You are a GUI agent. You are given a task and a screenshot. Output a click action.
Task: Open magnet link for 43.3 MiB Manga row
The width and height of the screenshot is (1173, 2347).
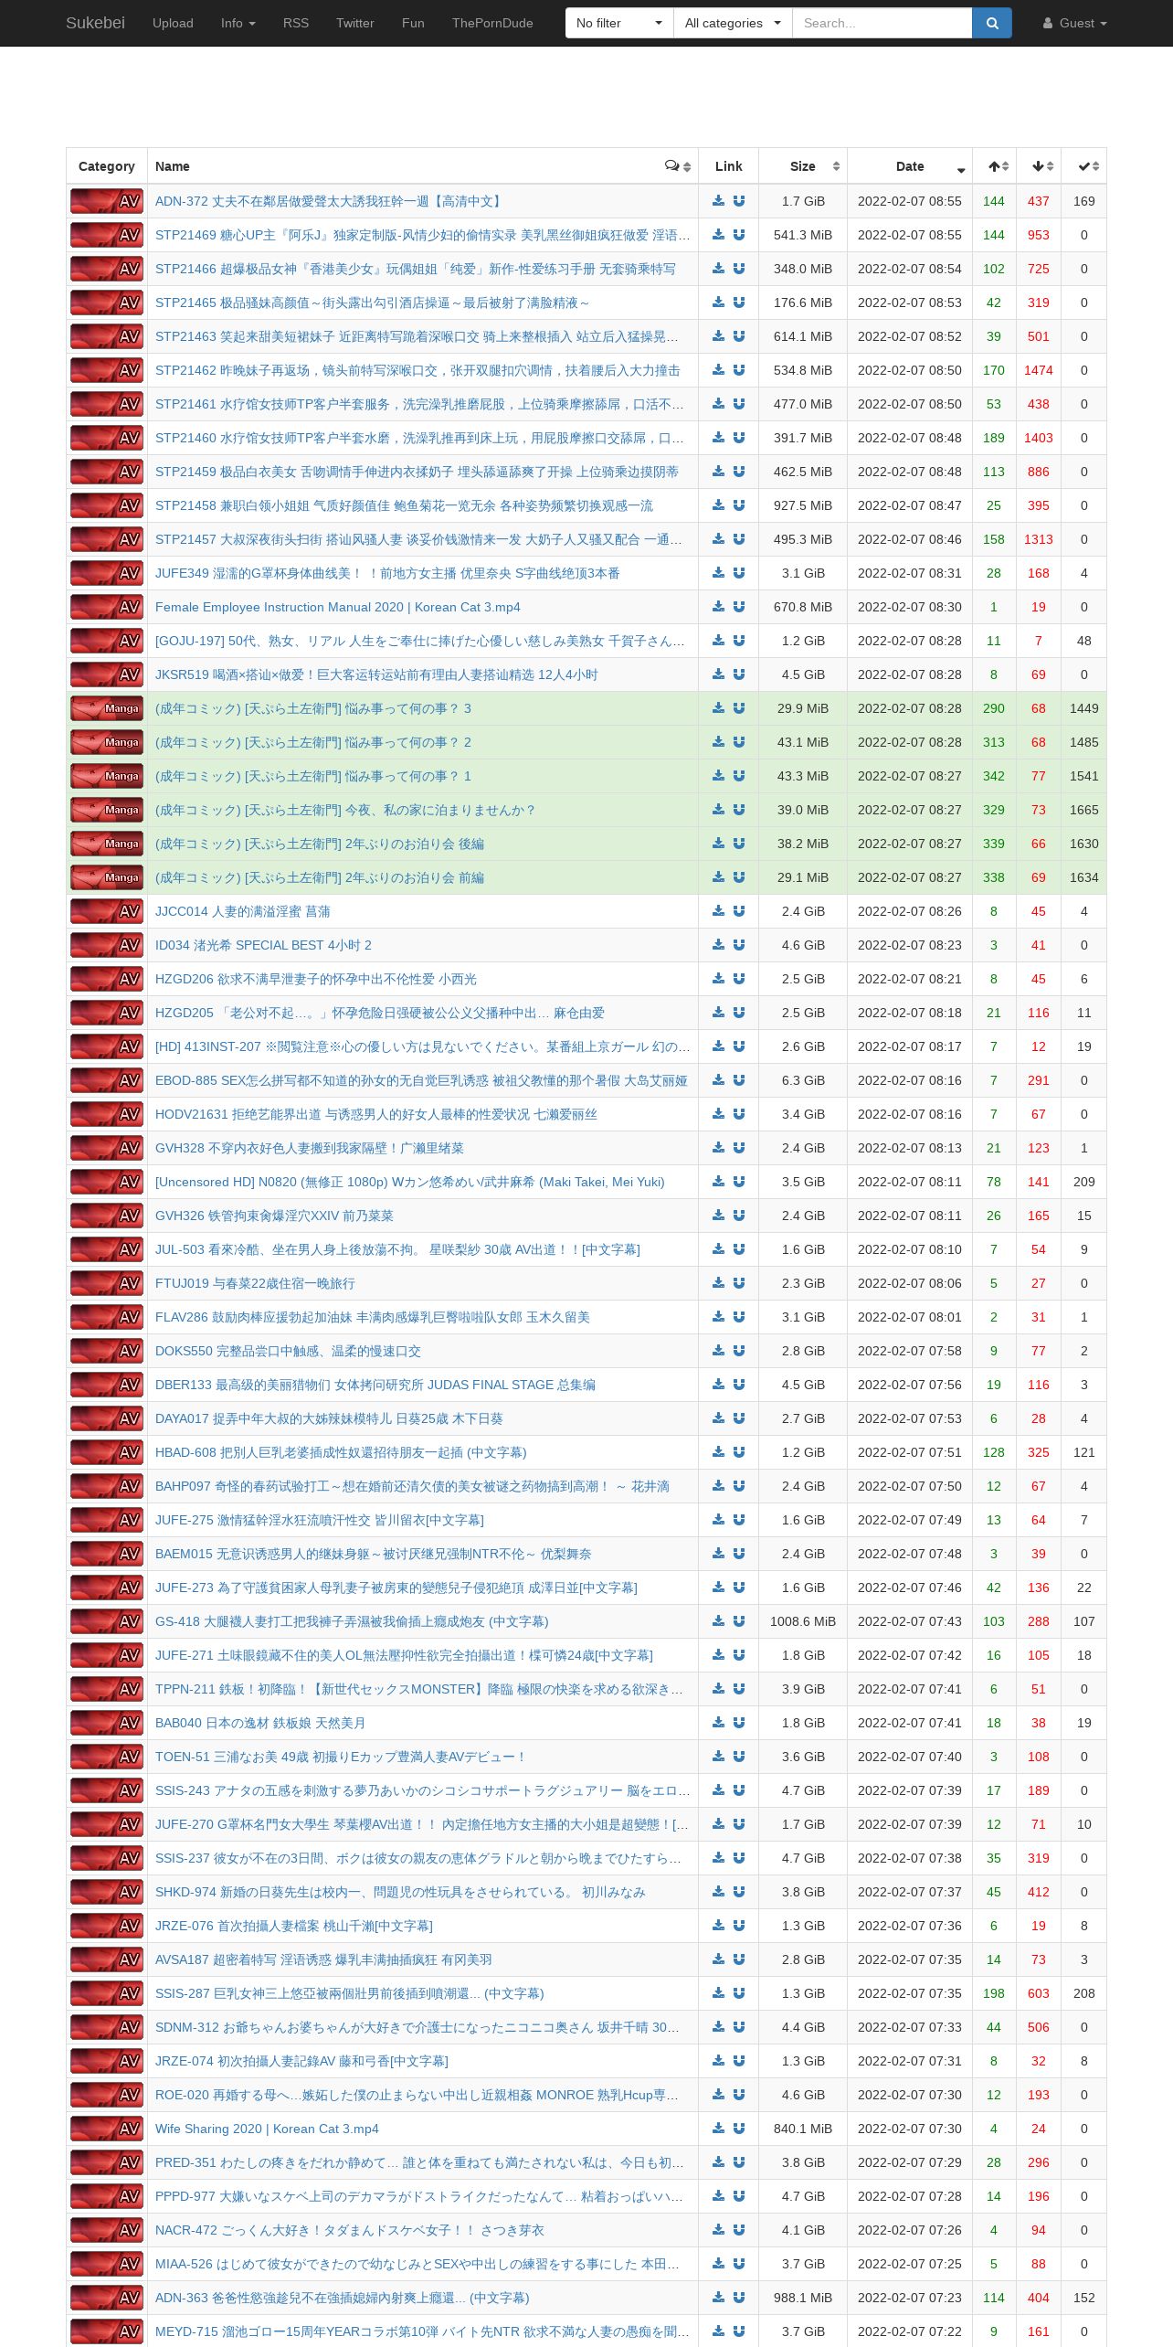pos(738,776)
